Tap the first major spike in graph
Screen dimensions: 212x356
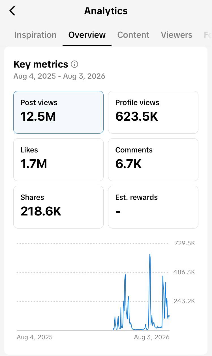pos(125,275)
